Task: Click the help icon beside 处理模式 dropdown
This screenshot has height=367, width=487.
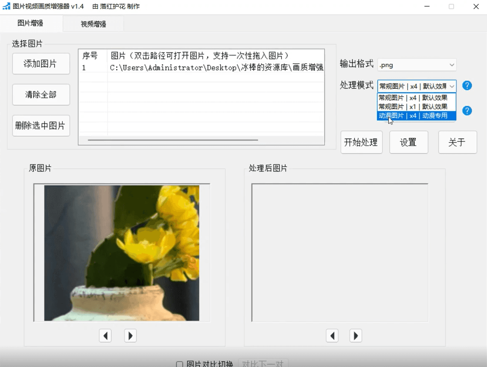Action: [467, 85]
